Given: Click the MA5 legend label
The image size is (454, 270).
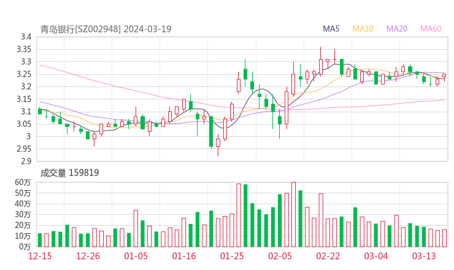Looking at the screenshot, I should pyautogui.click(x=331, y=29).
